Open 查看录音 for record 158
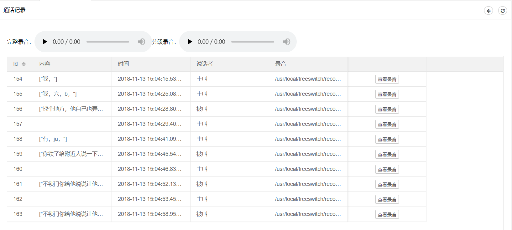The height and width of the screenshot is (230, 512). pos(387,140)
